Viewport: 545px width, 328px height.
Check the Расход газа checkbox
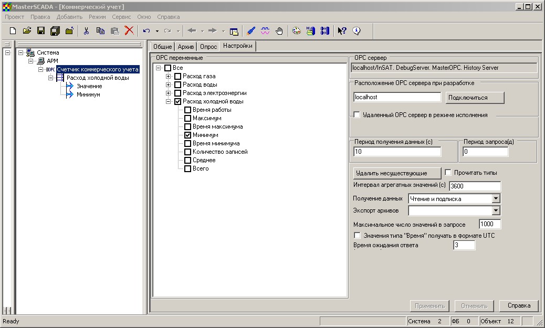pos(177,76)
